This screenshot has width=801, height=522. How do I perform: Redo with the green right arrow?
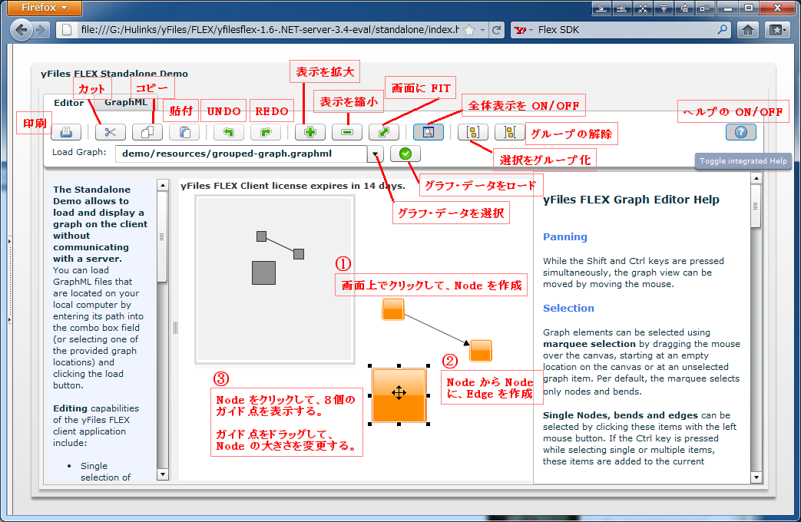[x=266, y=132]
